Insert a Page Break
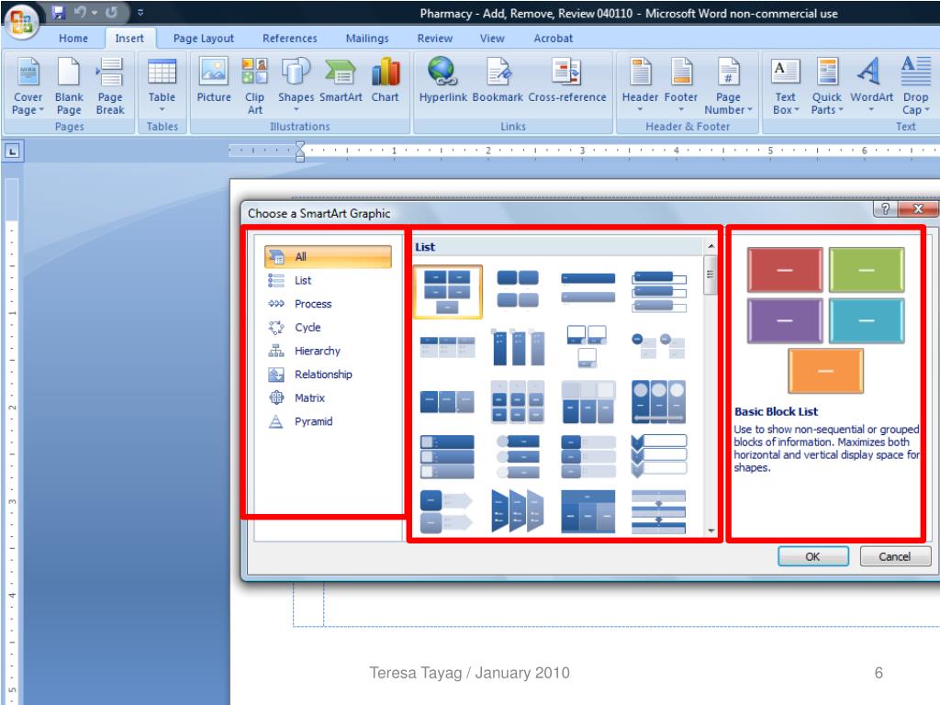This screenshot has height=705, width=940. [x=110, y=85]
